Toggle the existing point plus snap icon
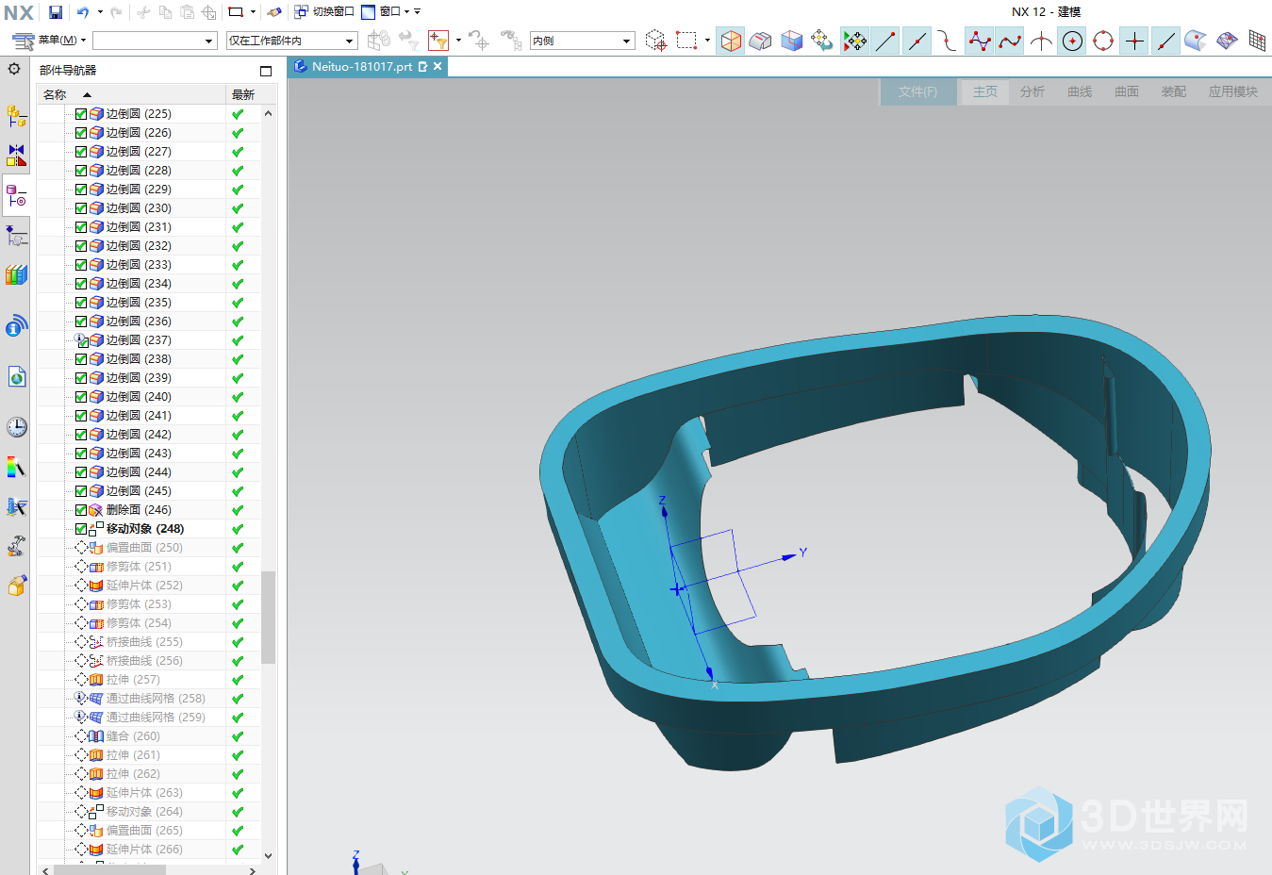 click(1134, 41)
